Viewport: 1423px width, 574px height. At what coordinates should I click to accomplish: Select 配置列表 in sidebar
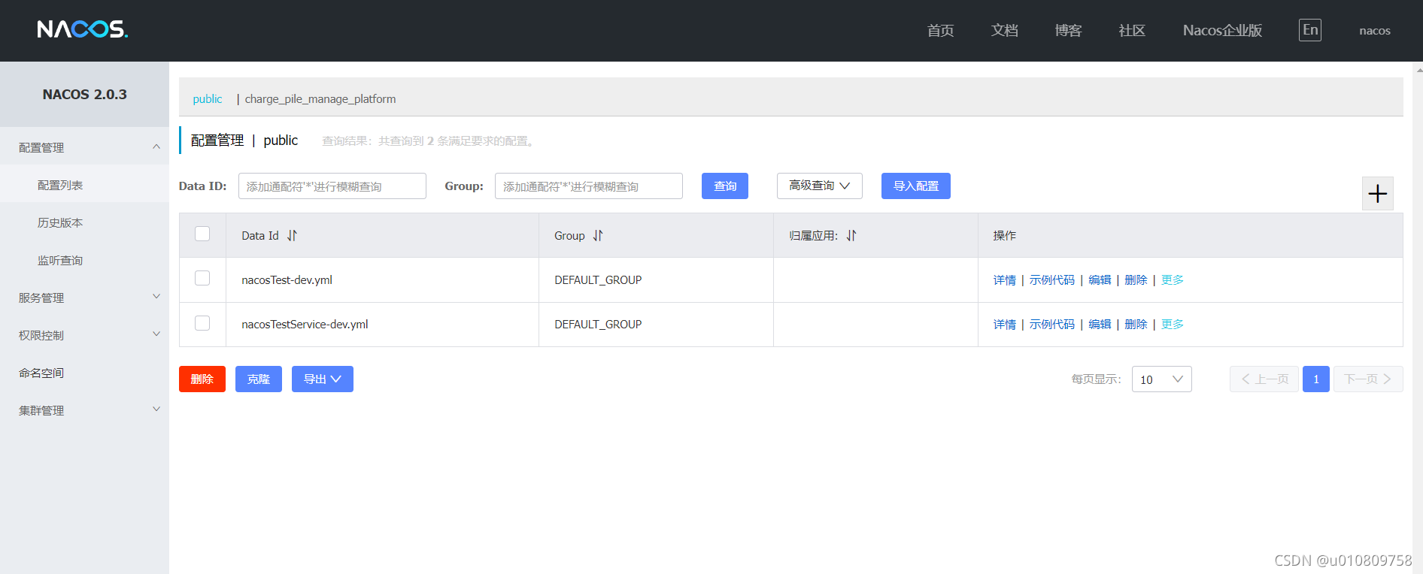coord(84,185)
